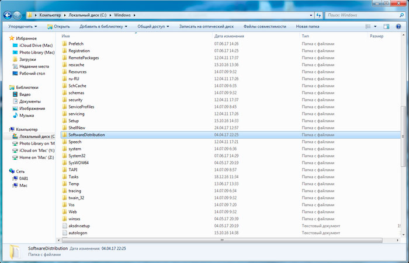Click Записать на оптический диск
Viewport: 409px width, 263px height.
pyautogui.click(x=206, y=26)
